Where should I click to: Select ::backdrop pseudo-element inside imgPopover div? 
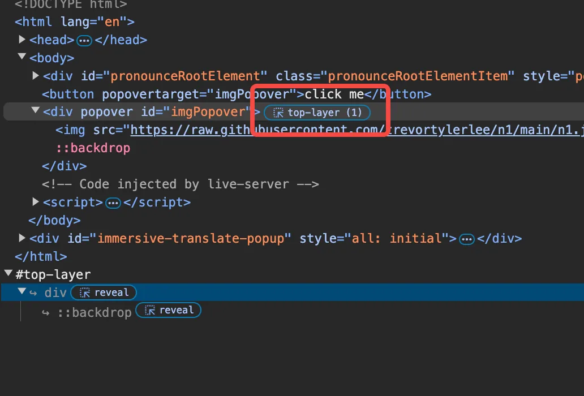(93, 148)
